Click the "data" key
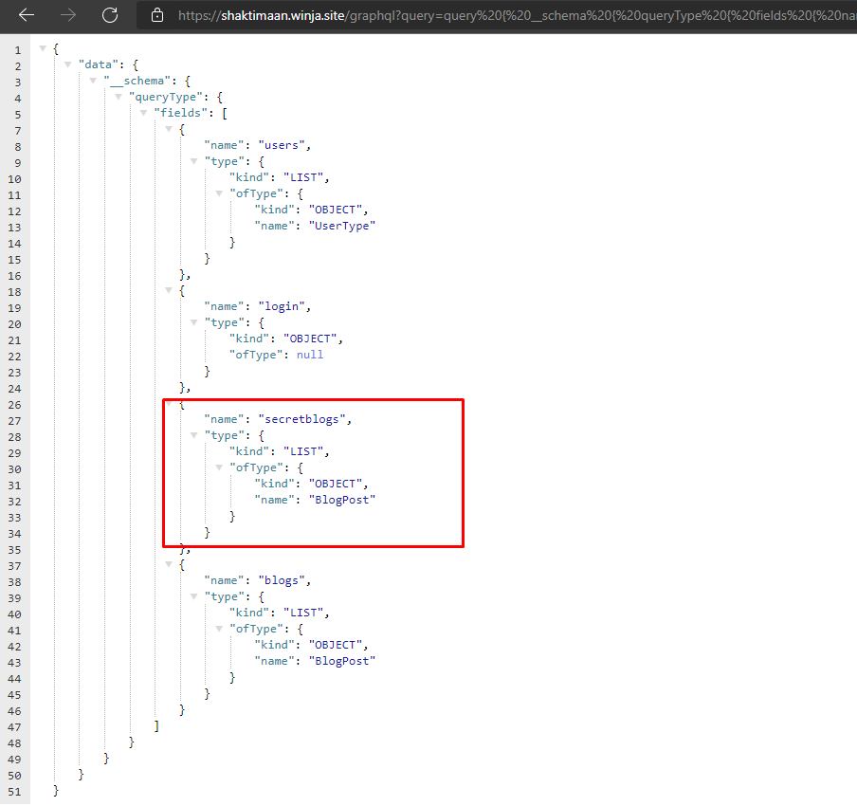The width and height of the screenshot is (857, 806). pos(99,64)
